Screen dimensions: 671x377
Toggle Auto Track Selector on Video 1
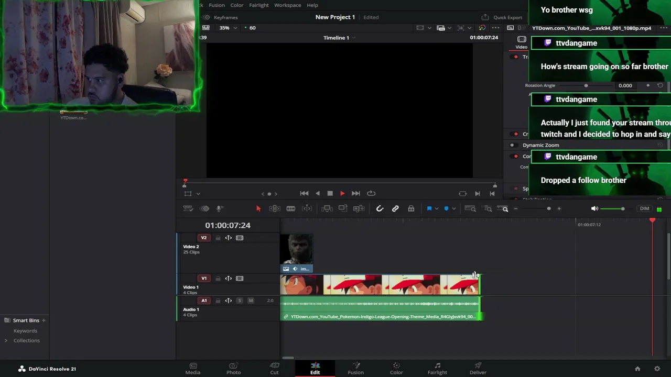[229, 279]
